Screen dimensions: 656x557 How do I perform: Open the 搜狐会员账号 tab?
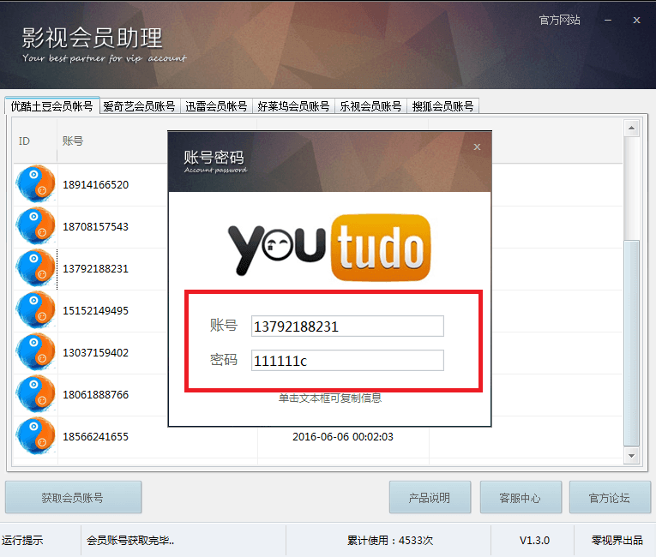click(x=442, y=106)
